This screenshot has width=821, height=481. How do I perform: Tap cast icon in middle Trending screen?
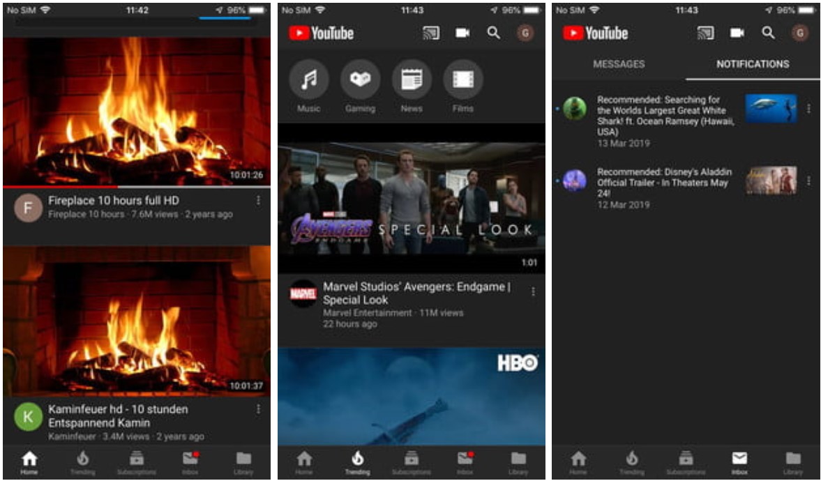[x=431, y=33]
